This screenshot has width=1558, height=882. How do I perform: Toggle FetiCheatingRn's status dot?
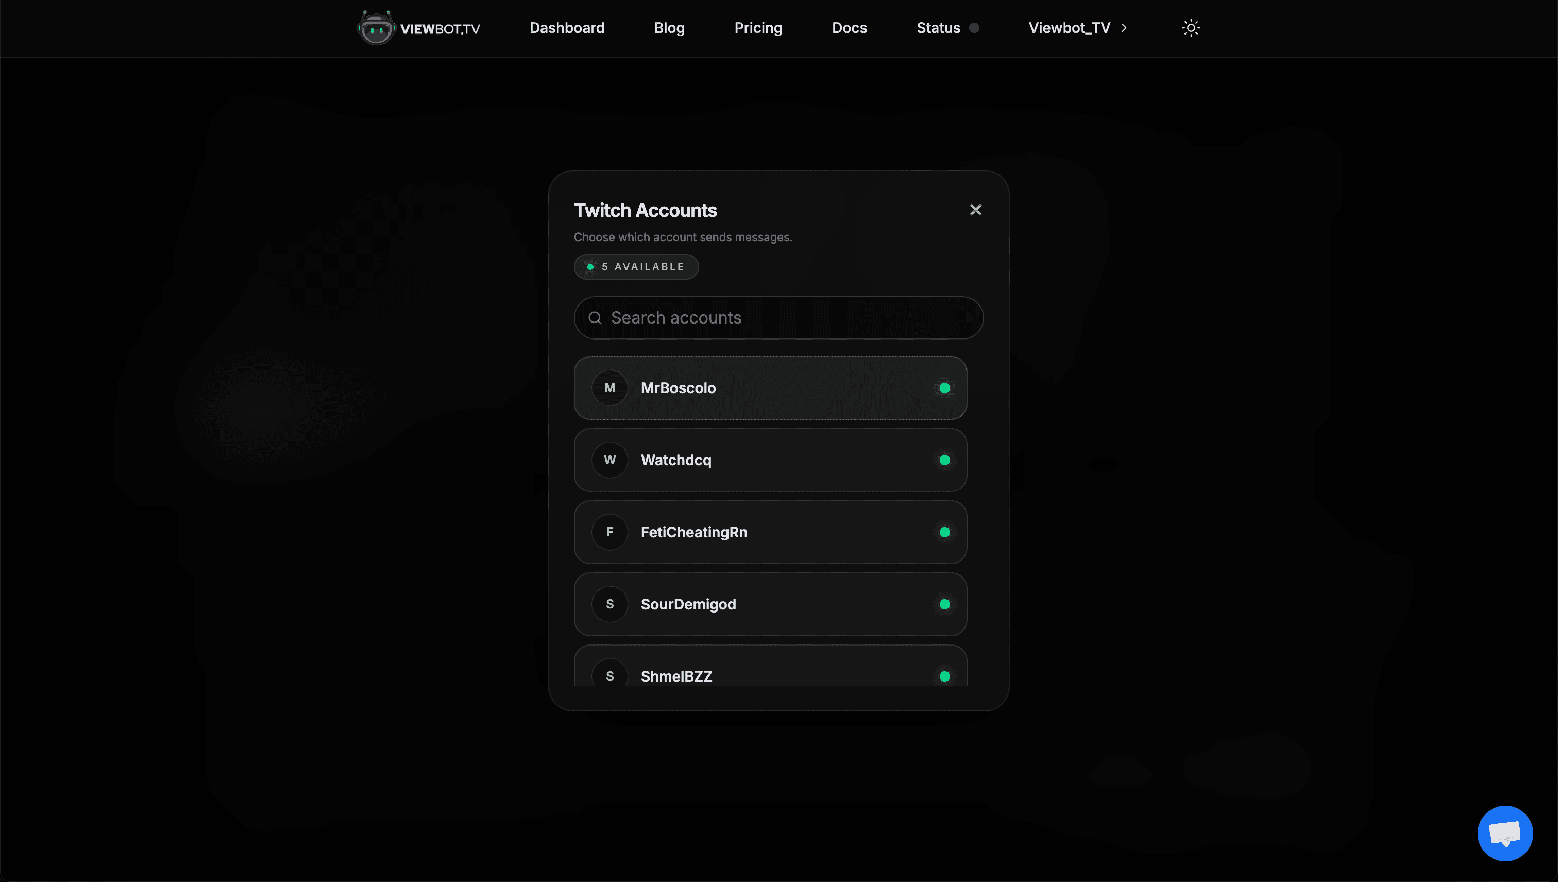click(x=945, y=532)
